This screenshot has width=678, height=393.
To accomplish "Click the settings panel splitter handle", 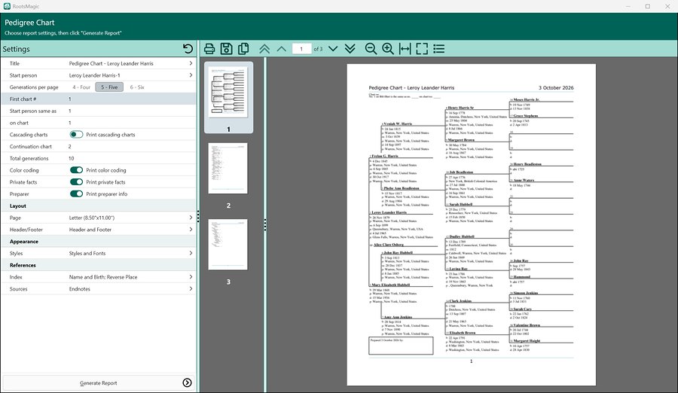I will (x=198, y=216).
